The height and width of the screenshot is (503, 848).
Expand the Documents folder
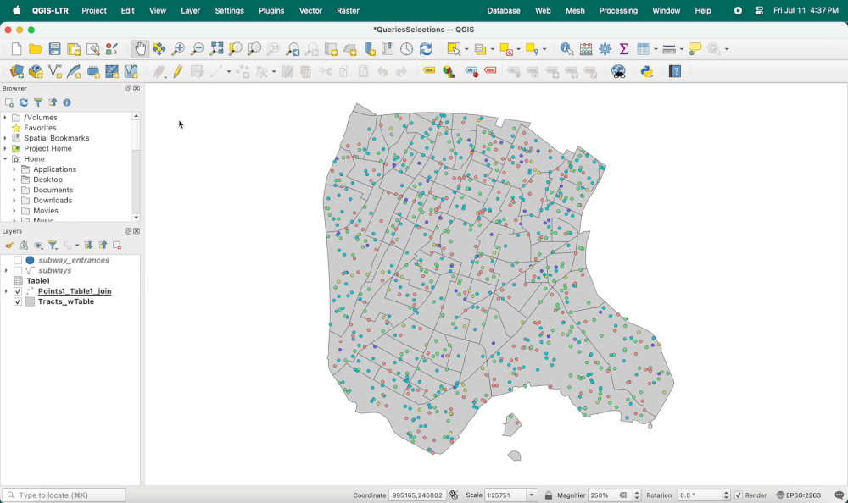14,190
